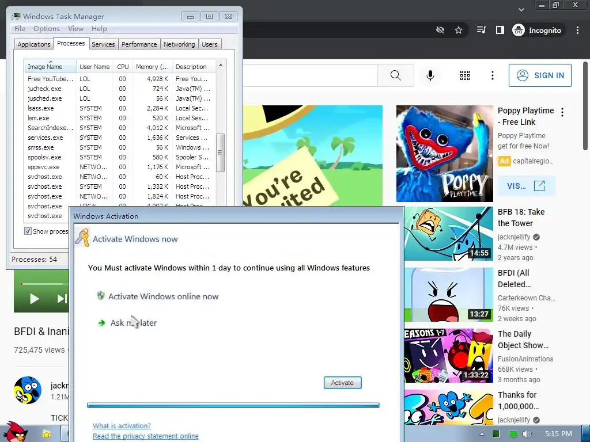Open the Options menu in Task Manager

46,29
